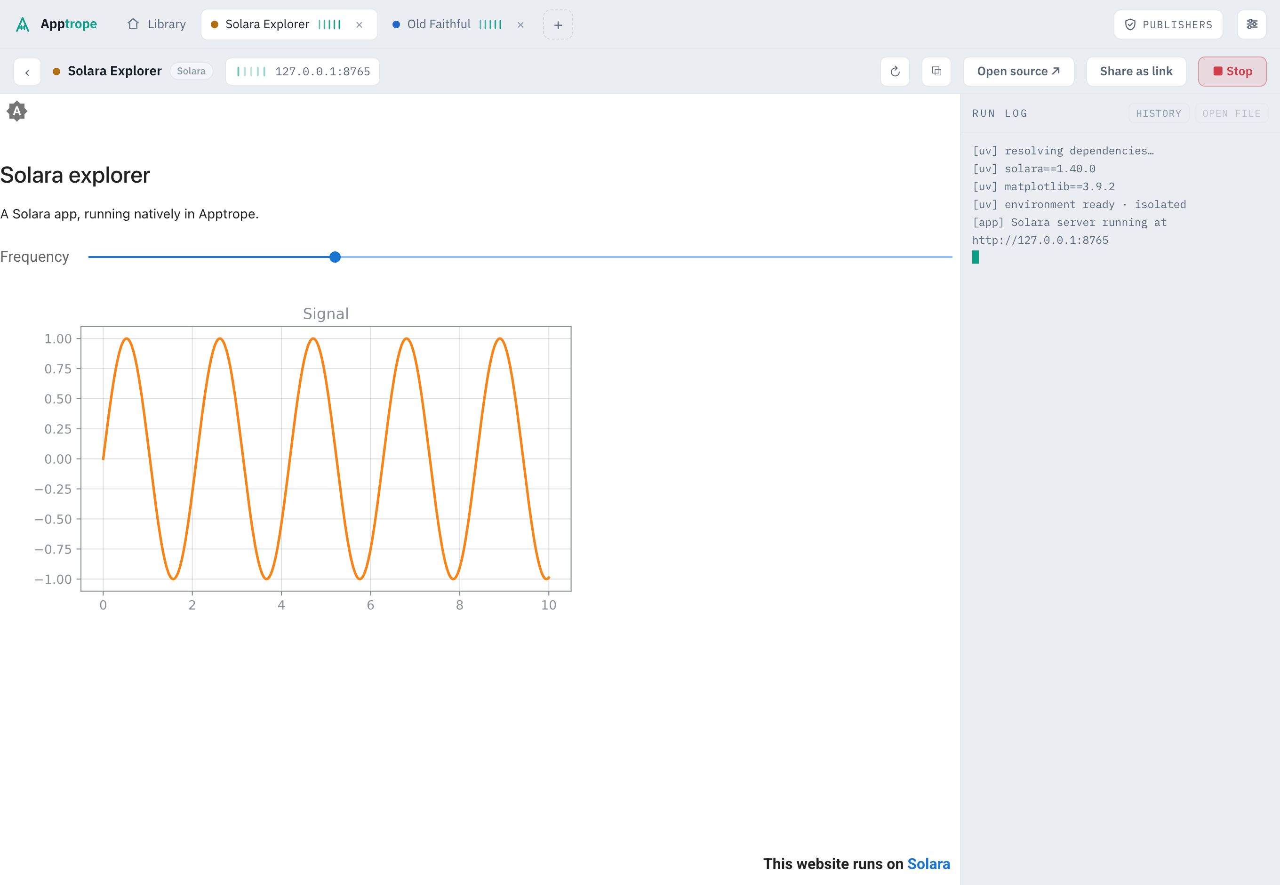Open source of the app
Image resolution: width=1280 pixels, height=885 pixels.
pos(1018,72)
